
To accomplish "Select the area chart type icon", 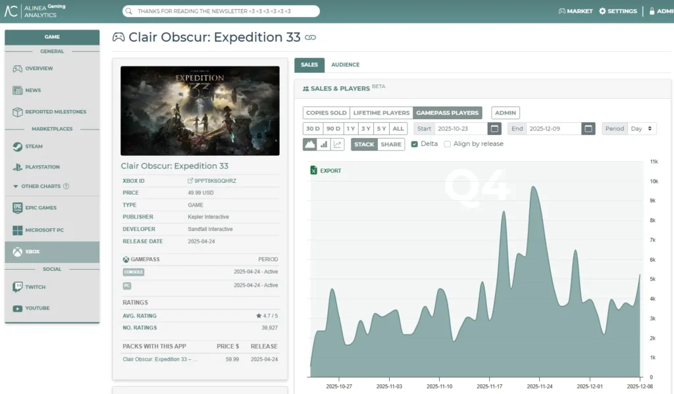I will [x=309, y=144].
